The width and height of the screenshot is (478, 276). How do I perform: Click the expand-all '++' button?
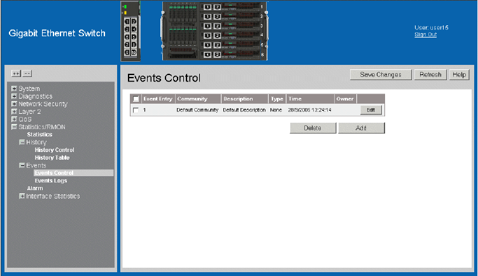pos(16,73)
